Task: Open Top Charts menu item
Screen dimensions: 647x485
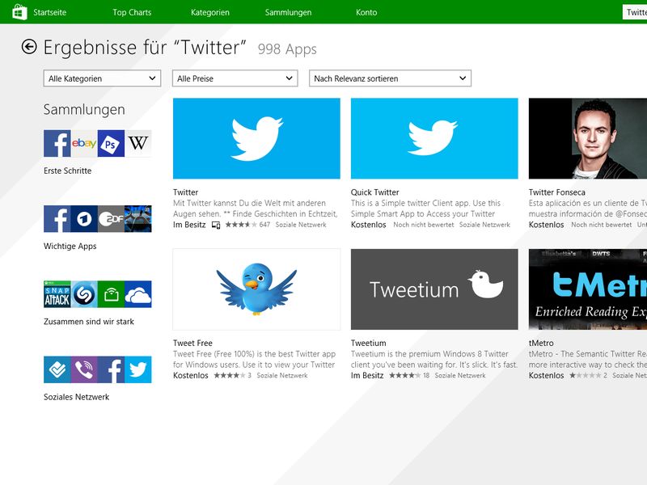Action: tap(132, 12)
